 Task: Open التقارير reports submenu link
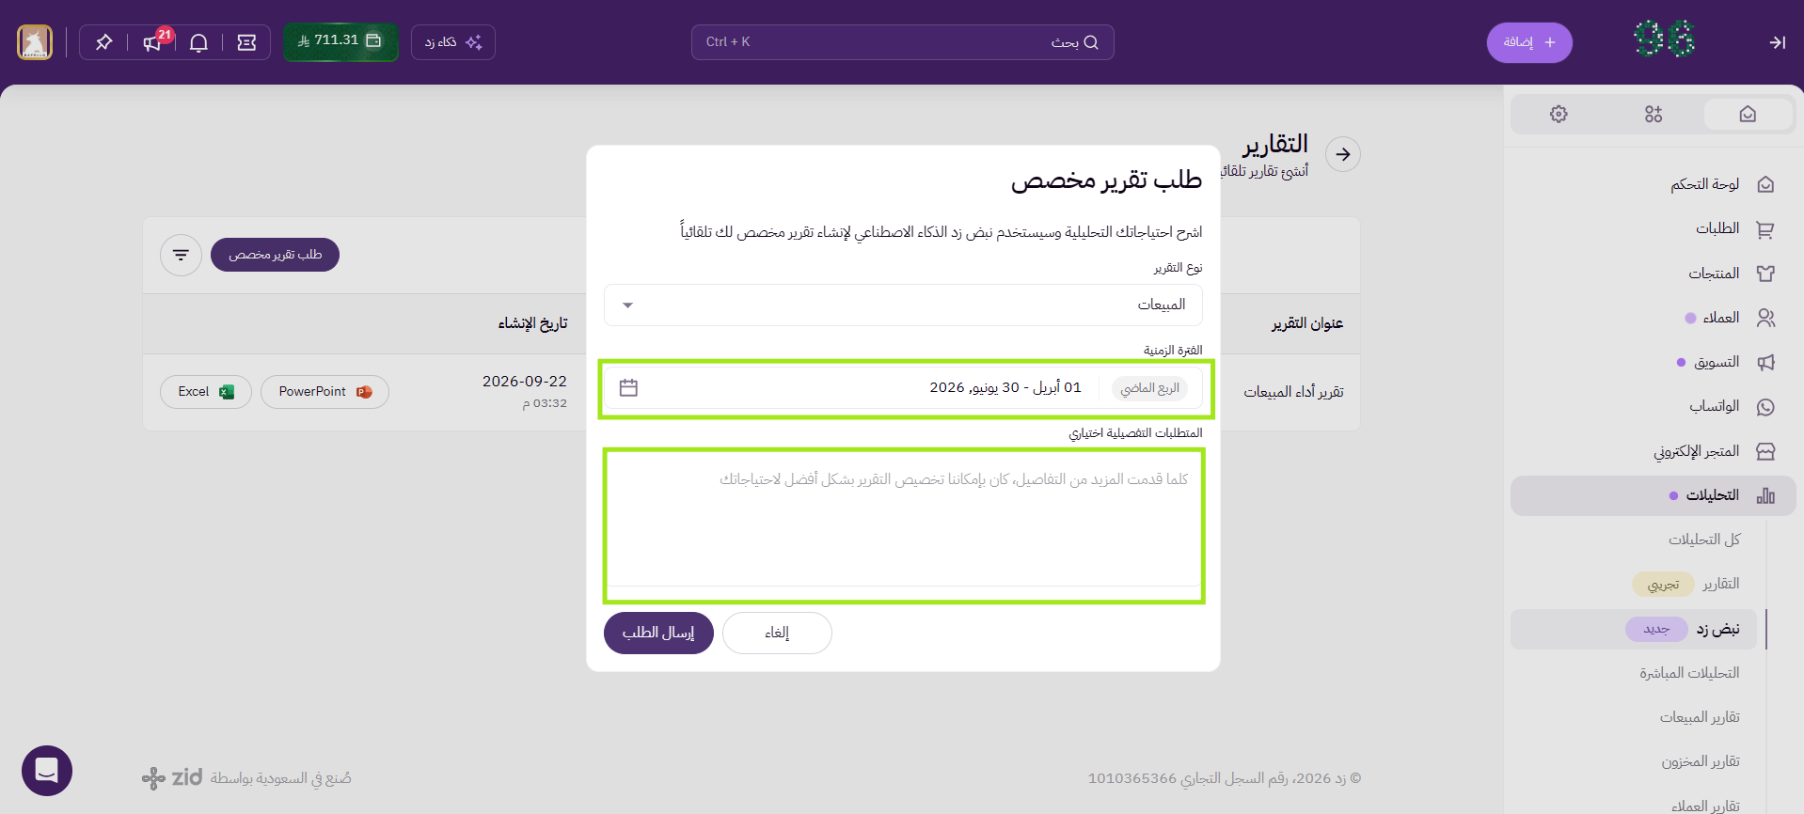tap(1721, 584)
